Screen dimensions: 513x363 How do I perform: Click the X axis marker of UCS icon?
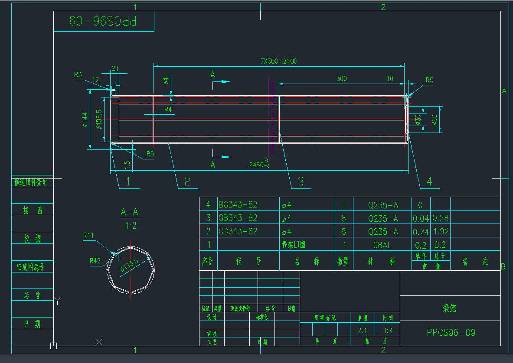pyautogui.click(x=98, y=342)
